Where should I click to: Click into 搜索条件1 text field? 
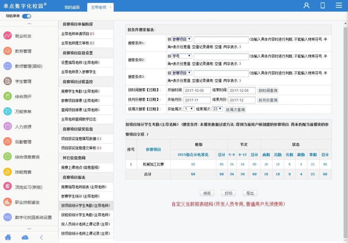221,40
